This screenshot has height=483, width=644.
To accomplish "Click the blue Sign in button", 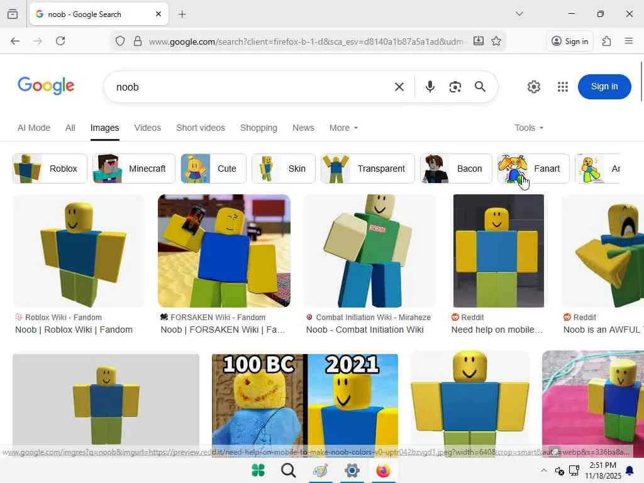I will (x=604, y=87).
